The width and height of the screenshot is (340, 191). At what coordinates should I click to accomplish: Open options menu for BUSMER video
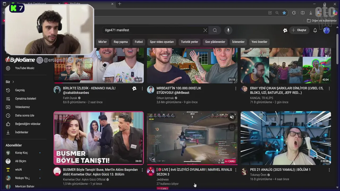pos(142,170)
